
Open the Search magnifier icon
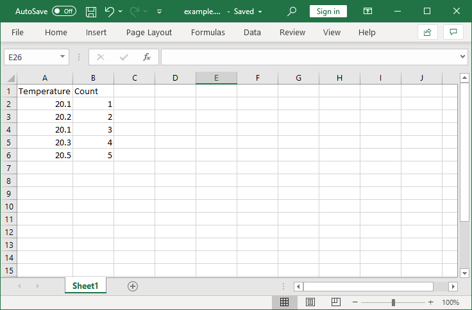pyautogui.click(x=292, y=12)
